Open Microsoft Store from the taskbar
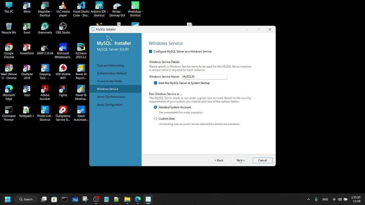Viewport: 365px width, 205px height. tap(54, 199)
